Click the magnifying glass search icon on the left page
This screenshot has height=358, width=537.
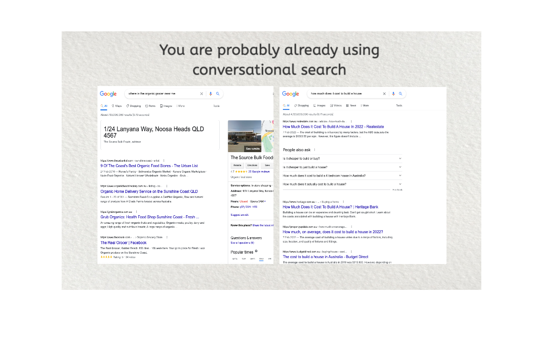[x=218, y=93]
